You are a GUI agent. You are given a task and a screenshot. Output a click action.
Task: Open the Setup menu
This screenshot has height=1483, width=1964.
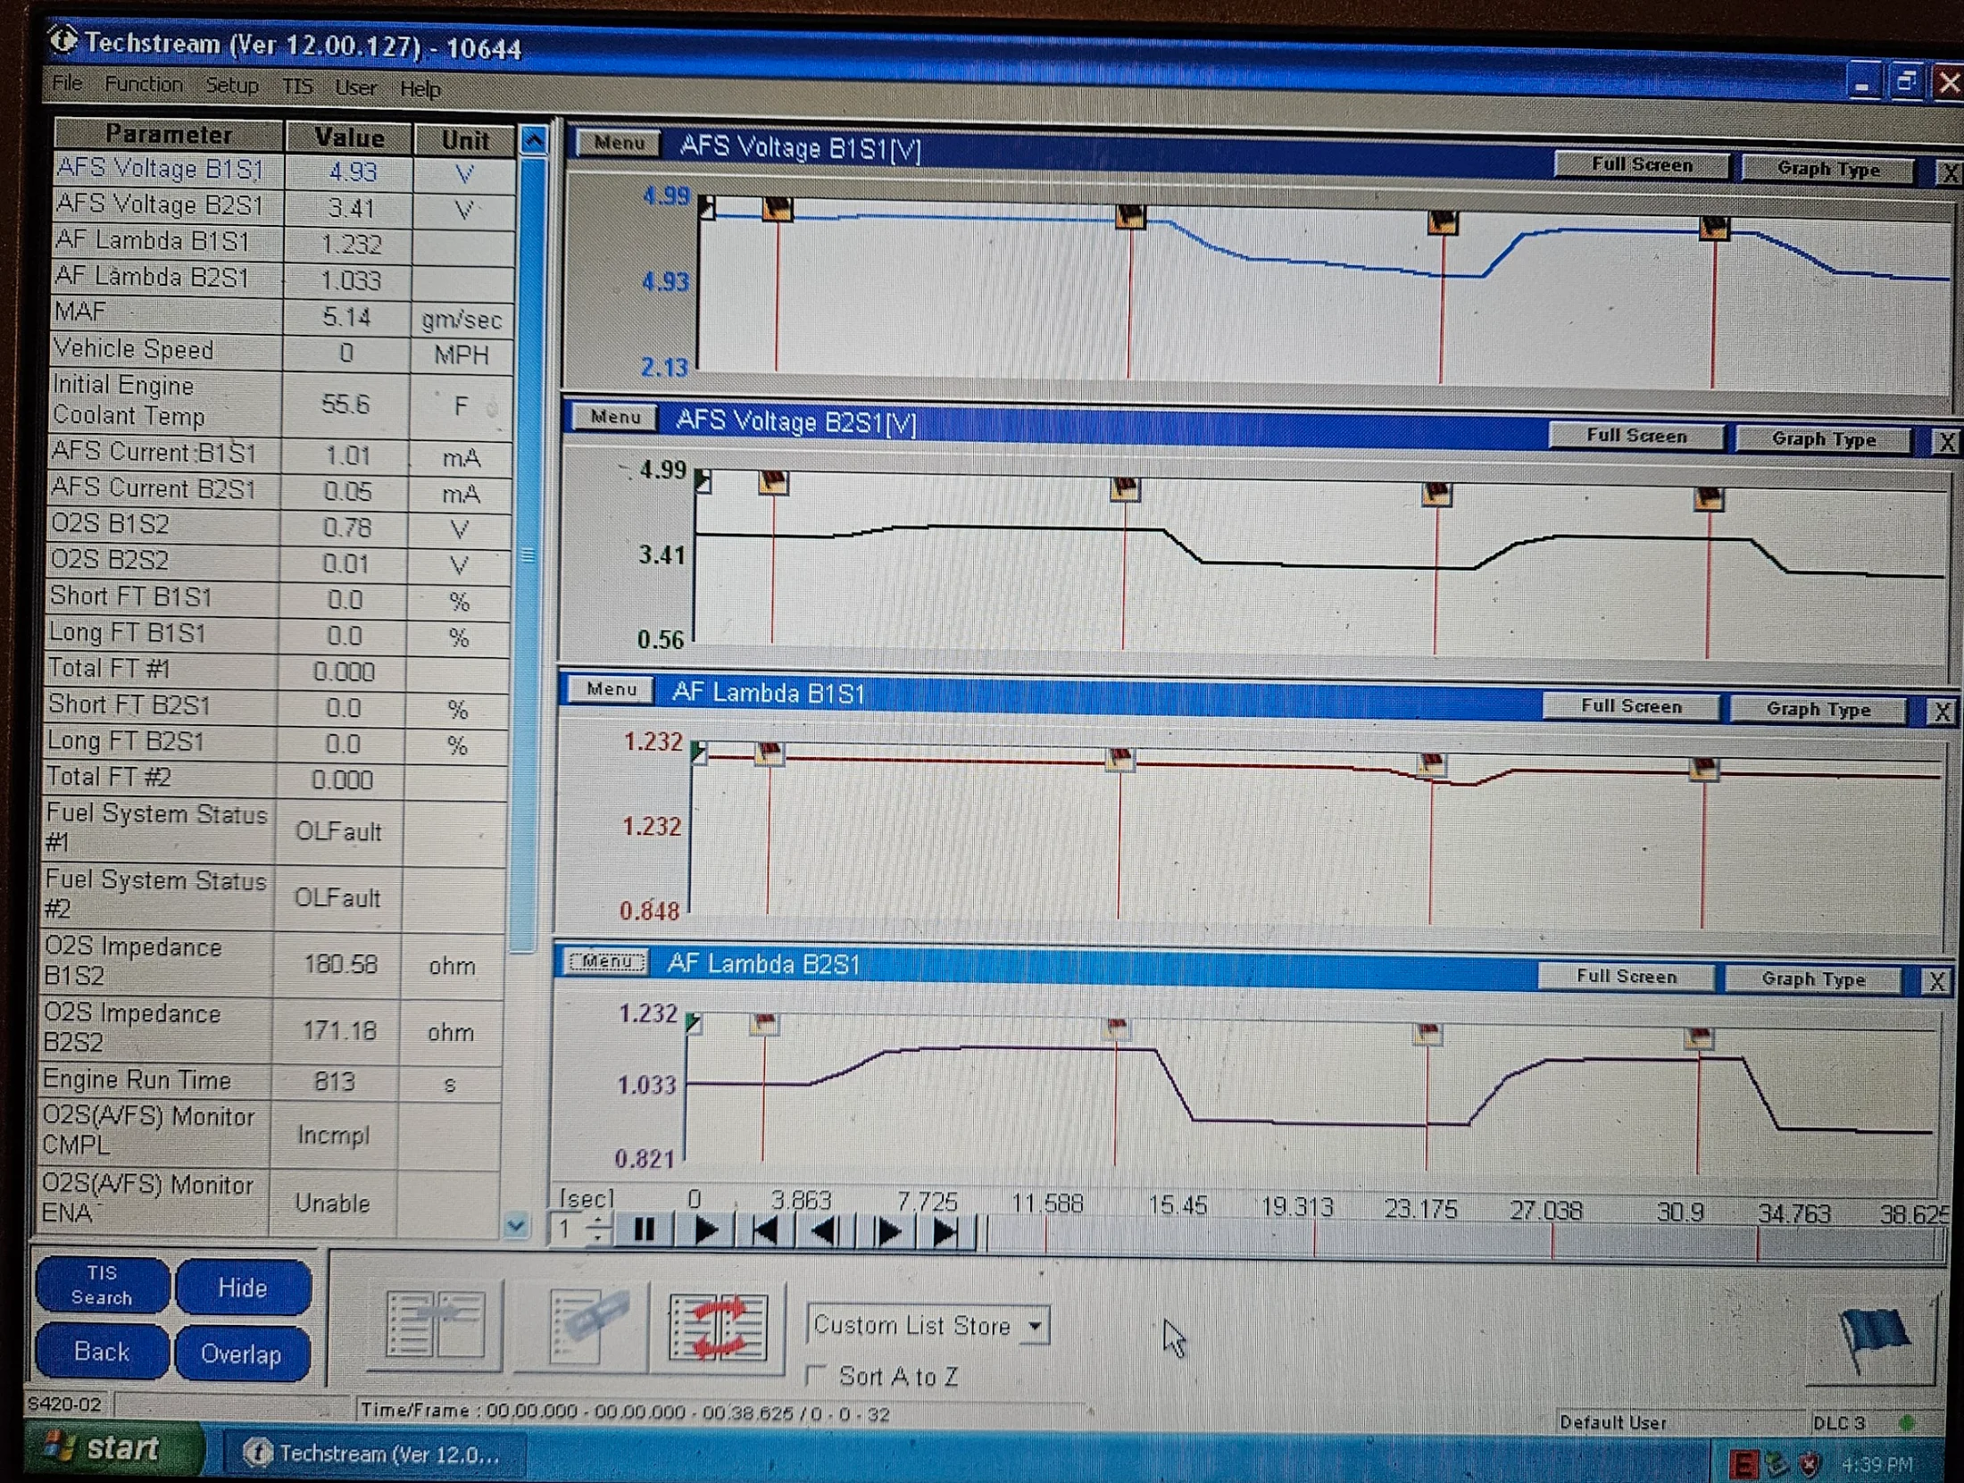[231, 86]
